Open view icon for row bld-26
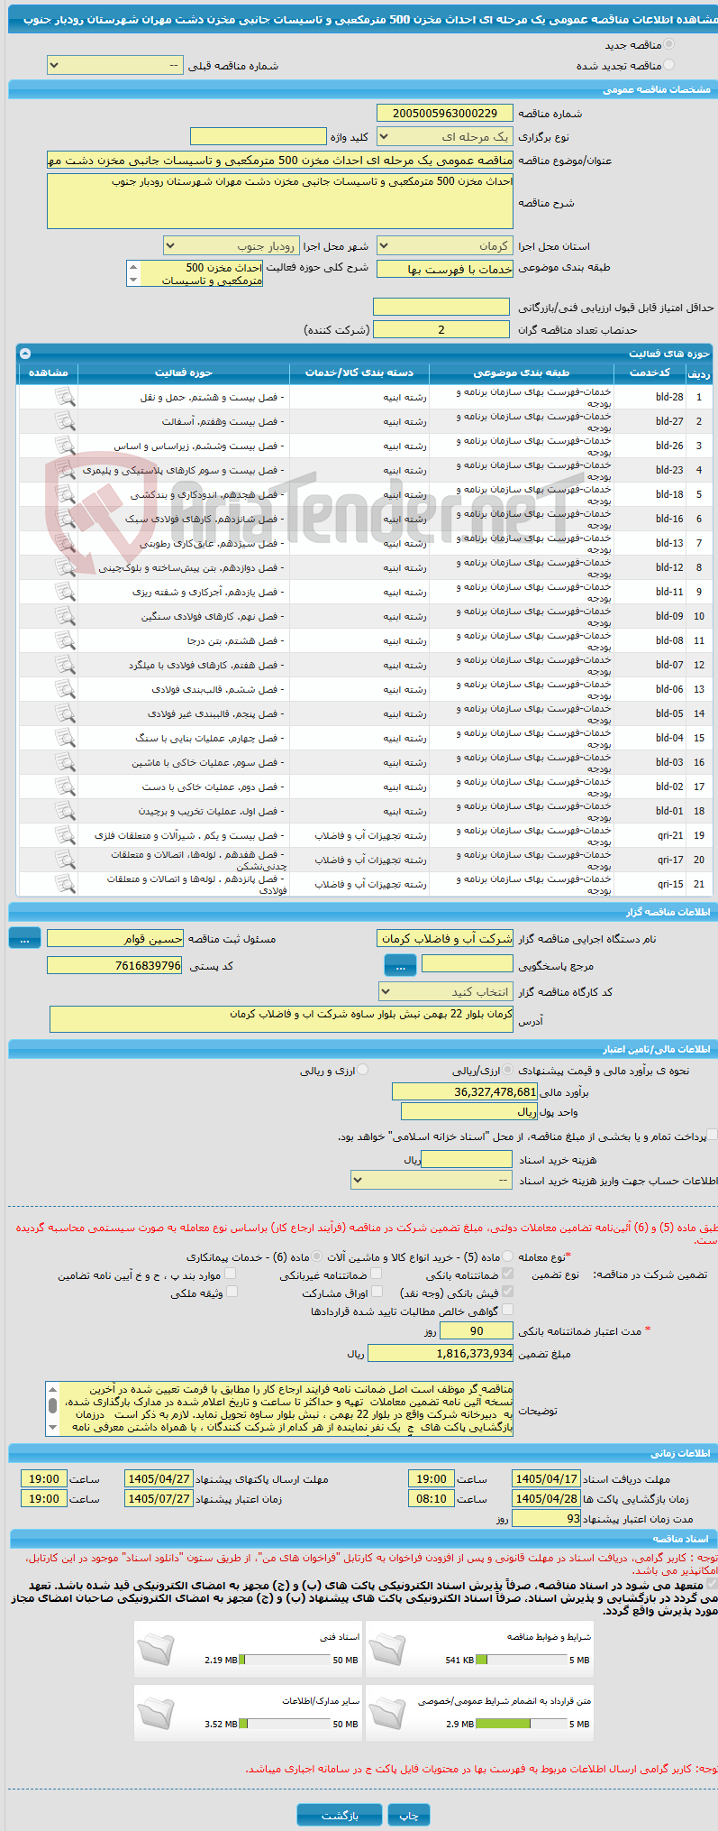This screenshot has height=1831, width=718. click(x=65, y=445)
